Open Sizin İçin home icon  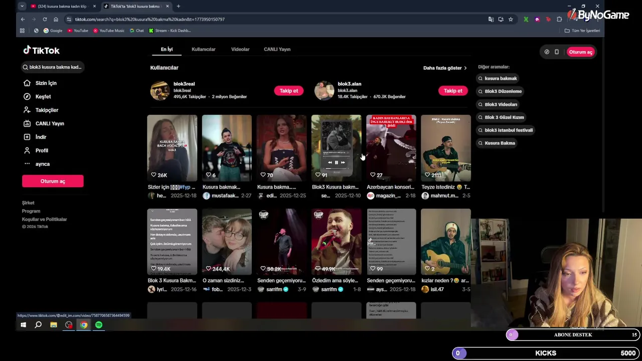tap(27, 83)
